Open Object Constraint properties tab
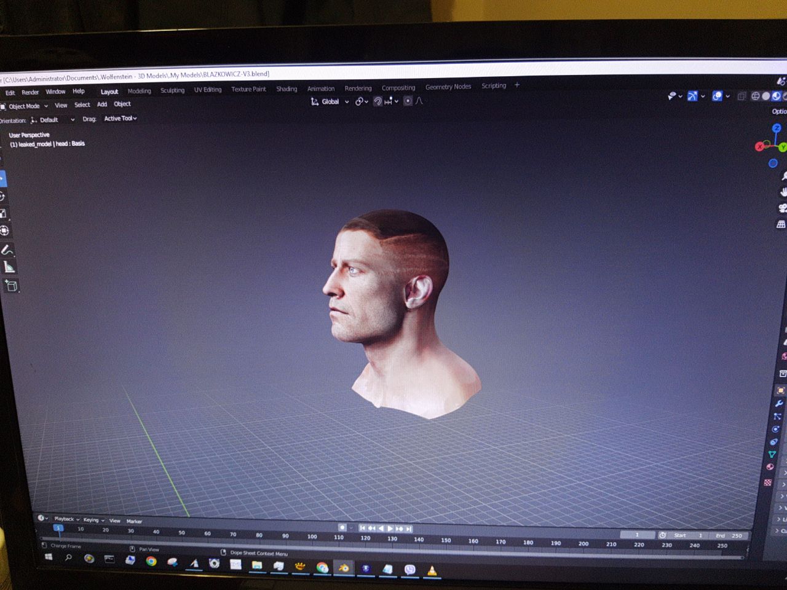The image size is (787, 590). pyautogui.click(x=774, y=442)
